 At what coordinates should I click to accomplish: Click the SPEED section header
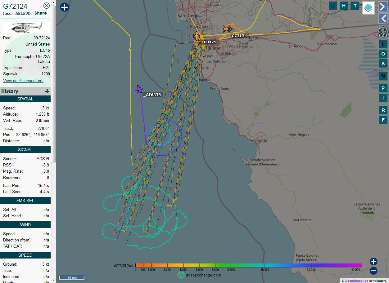(x=25, y=255)
